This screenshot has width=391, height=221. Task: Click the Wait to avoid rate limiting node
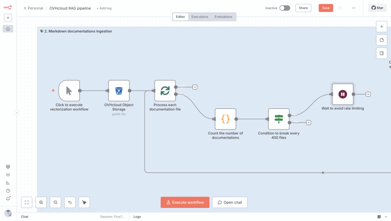[343, 94]
